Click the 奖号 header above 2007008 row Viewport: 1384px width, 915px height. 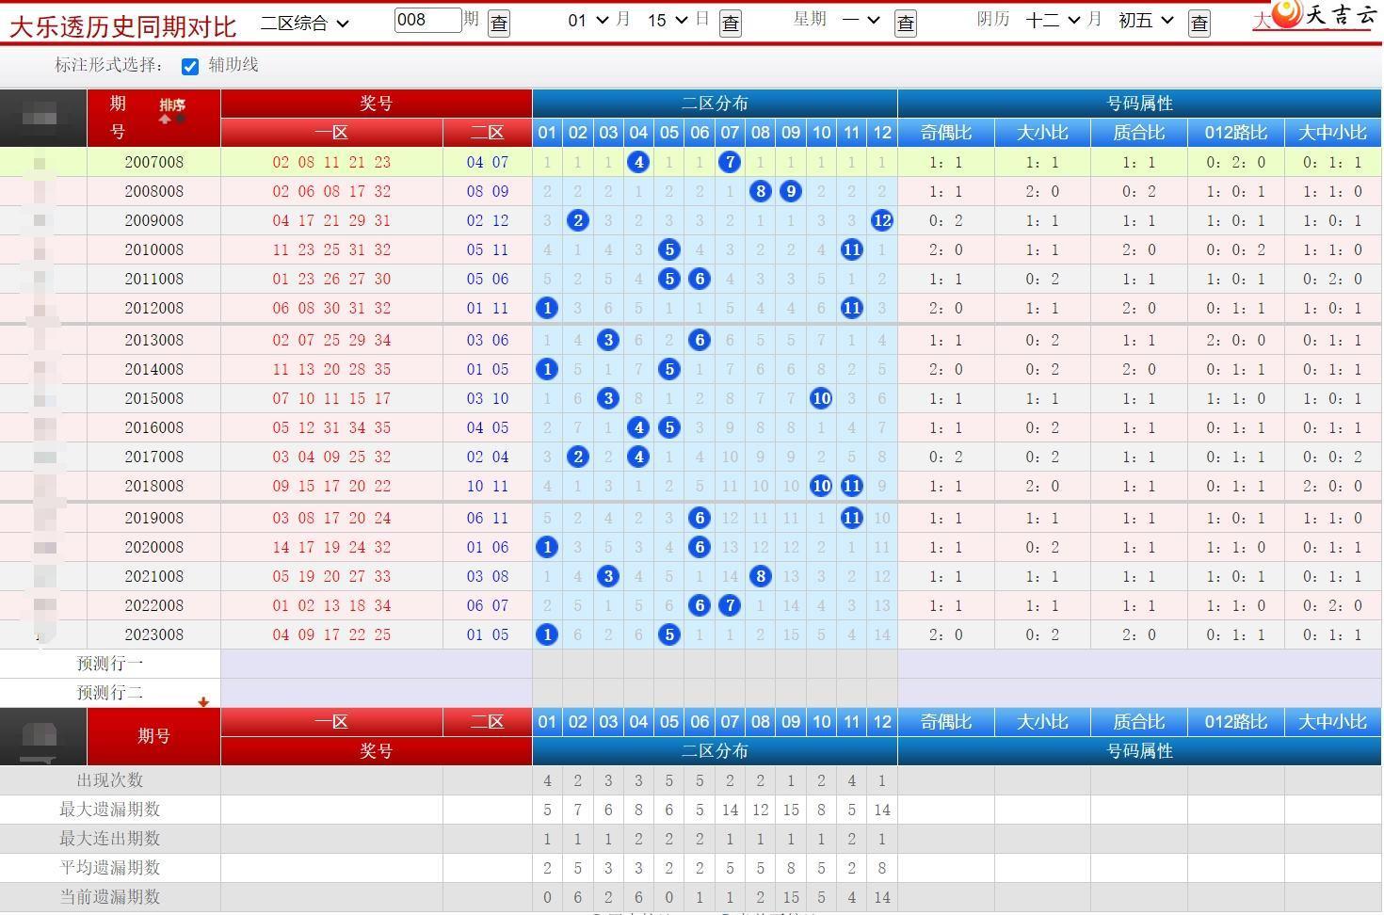[377, 104]
